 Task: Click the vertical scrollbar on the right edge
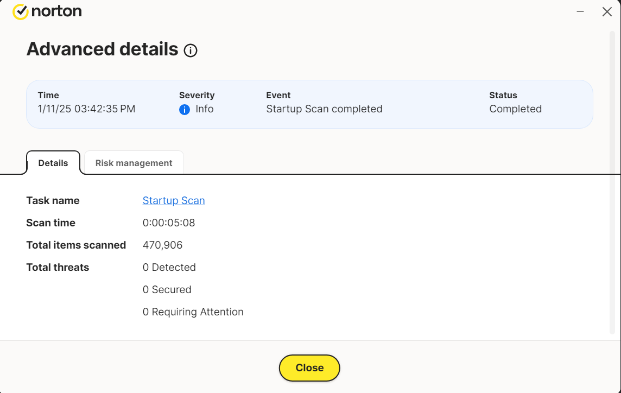click(x=612, y=179)
